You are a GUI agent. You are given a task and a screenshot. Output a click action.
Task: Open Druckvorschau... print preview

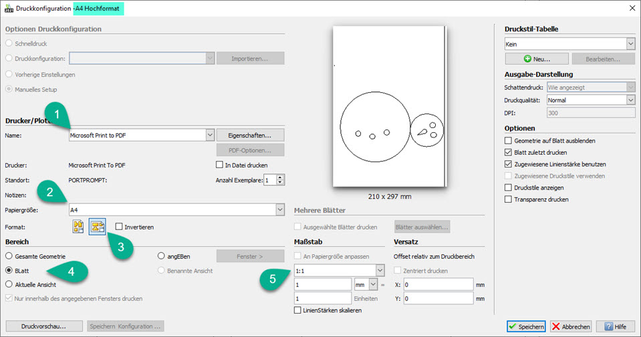coord(44,326)
